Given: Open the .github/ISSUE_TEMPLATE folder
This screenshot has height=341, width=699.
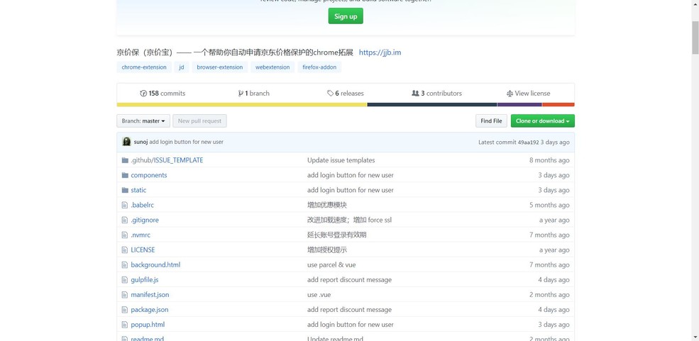Looking at the screenshot, I should click(167, 160).
